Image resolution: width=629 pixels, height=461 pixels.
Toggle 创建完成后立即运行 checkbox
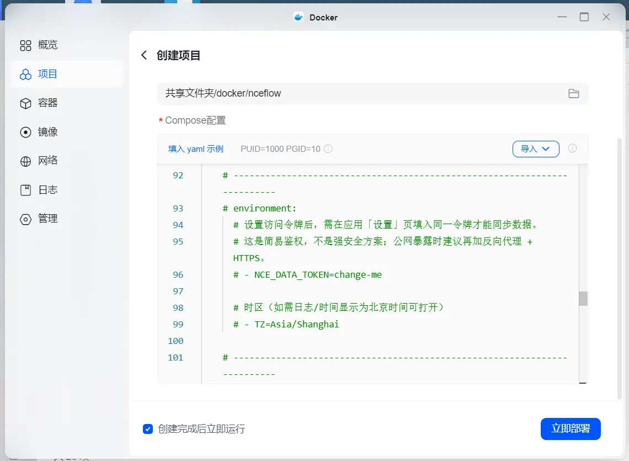coord(148,429)
